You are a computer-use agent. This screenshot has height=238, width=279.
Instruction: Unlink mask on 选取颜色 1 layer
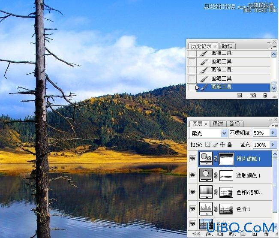[216, 175]
